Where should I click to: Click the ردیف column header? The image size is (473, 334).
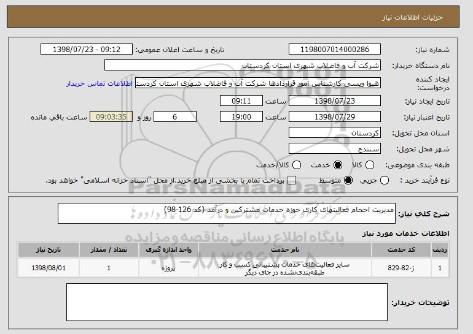[x=440, y=250]
